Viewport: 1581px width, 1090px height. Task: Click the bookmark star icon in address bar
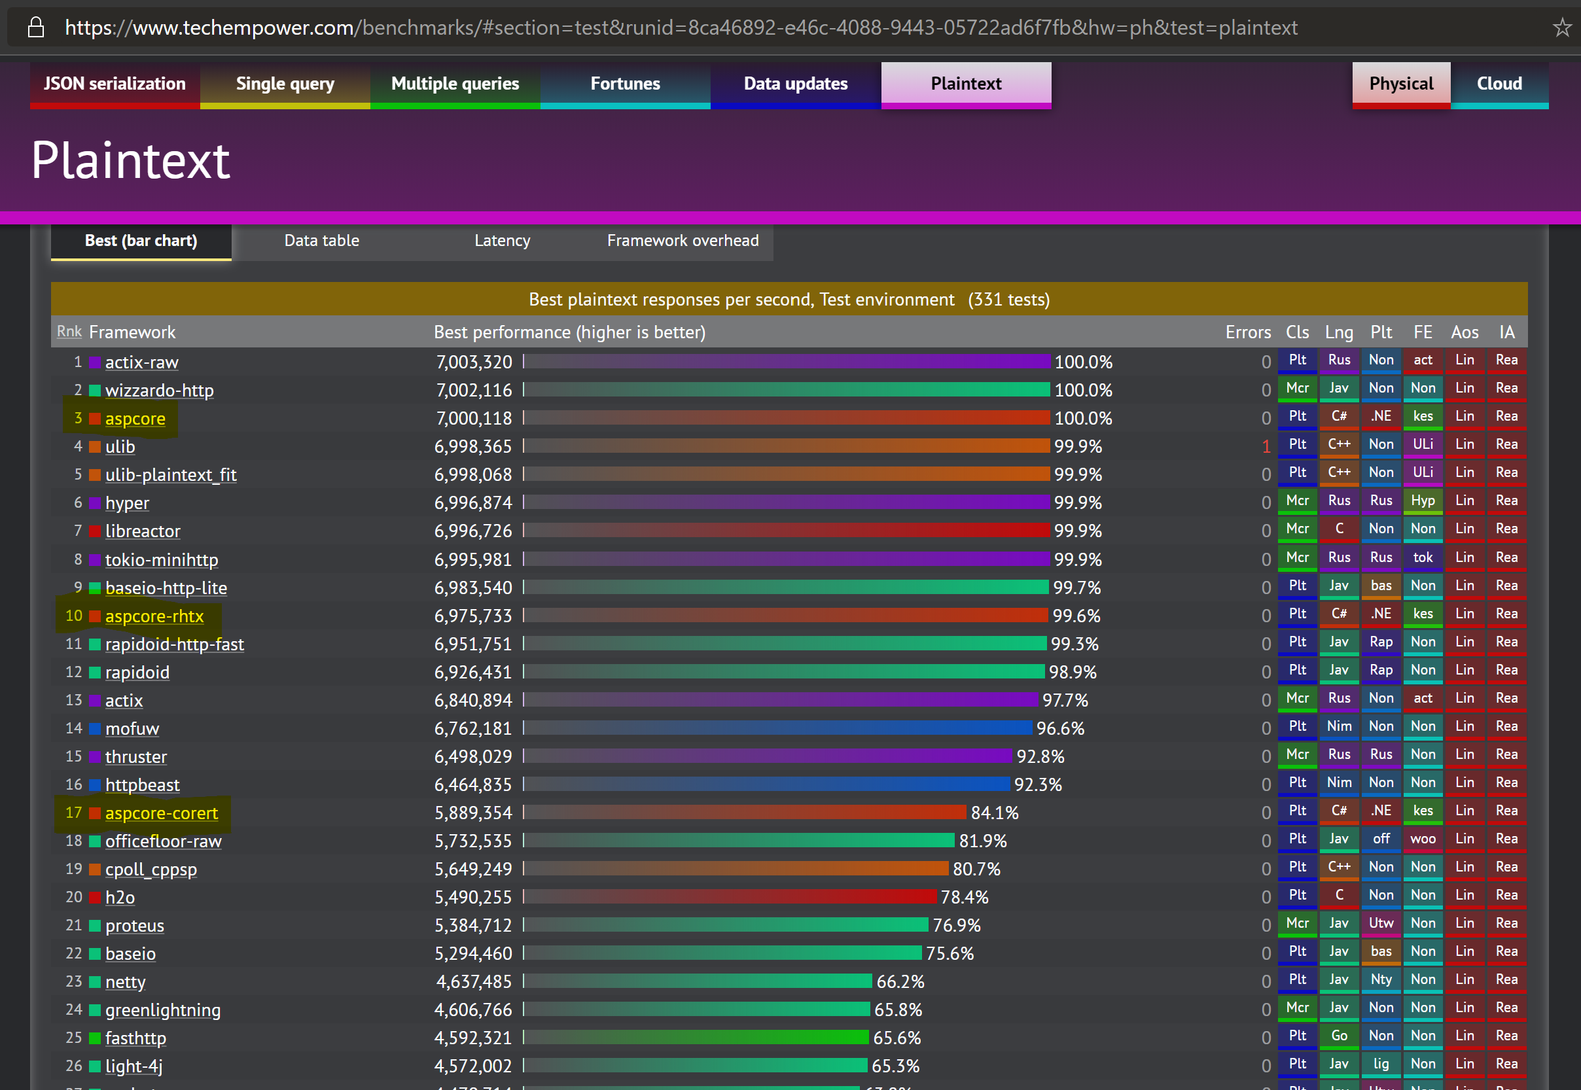click(1561, 28)
